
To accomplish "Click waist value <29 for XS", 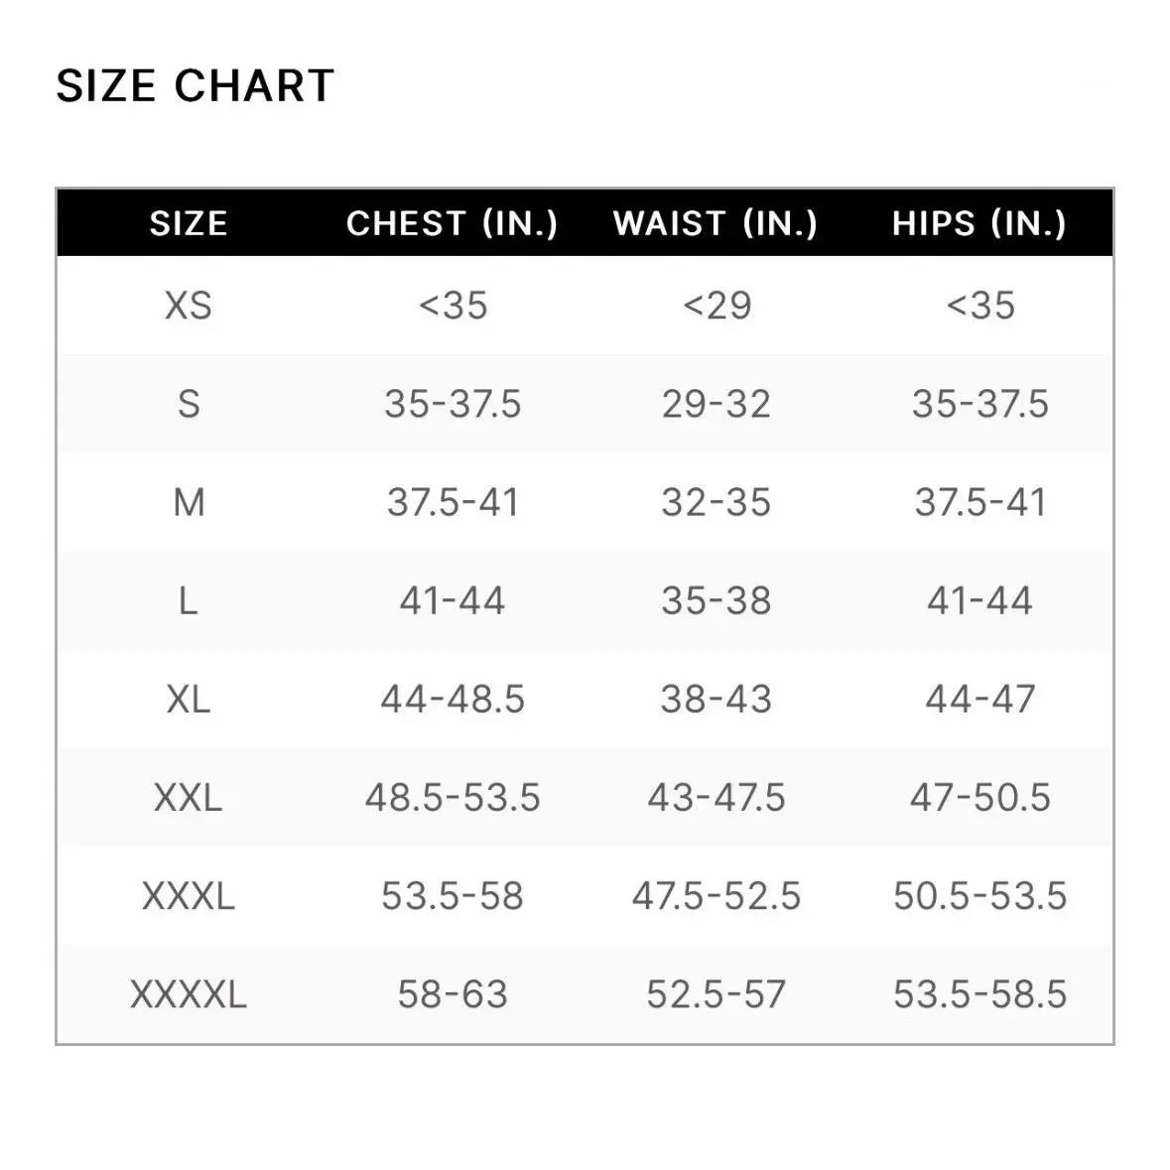I will click(715, 305).
